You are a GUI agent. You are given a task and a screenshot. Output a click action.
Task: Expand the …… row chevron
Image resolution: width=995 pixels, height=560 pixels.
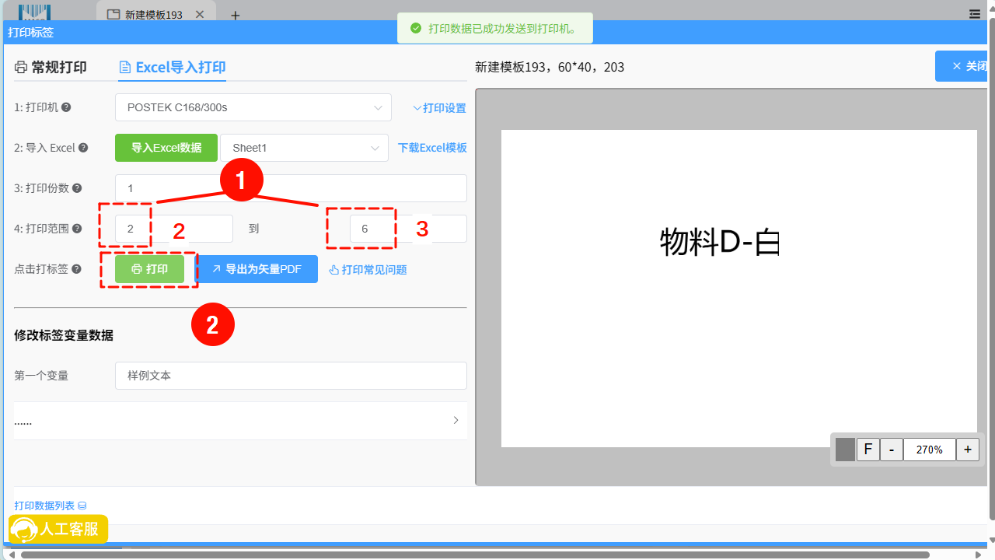[x=456, y=420]
